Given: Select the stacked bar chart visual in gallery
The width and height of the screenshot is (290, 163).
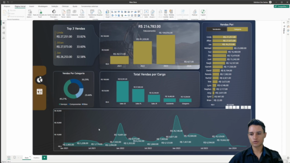Looking at the screenshot, I should pyautogui.click(x=112, y=12).
